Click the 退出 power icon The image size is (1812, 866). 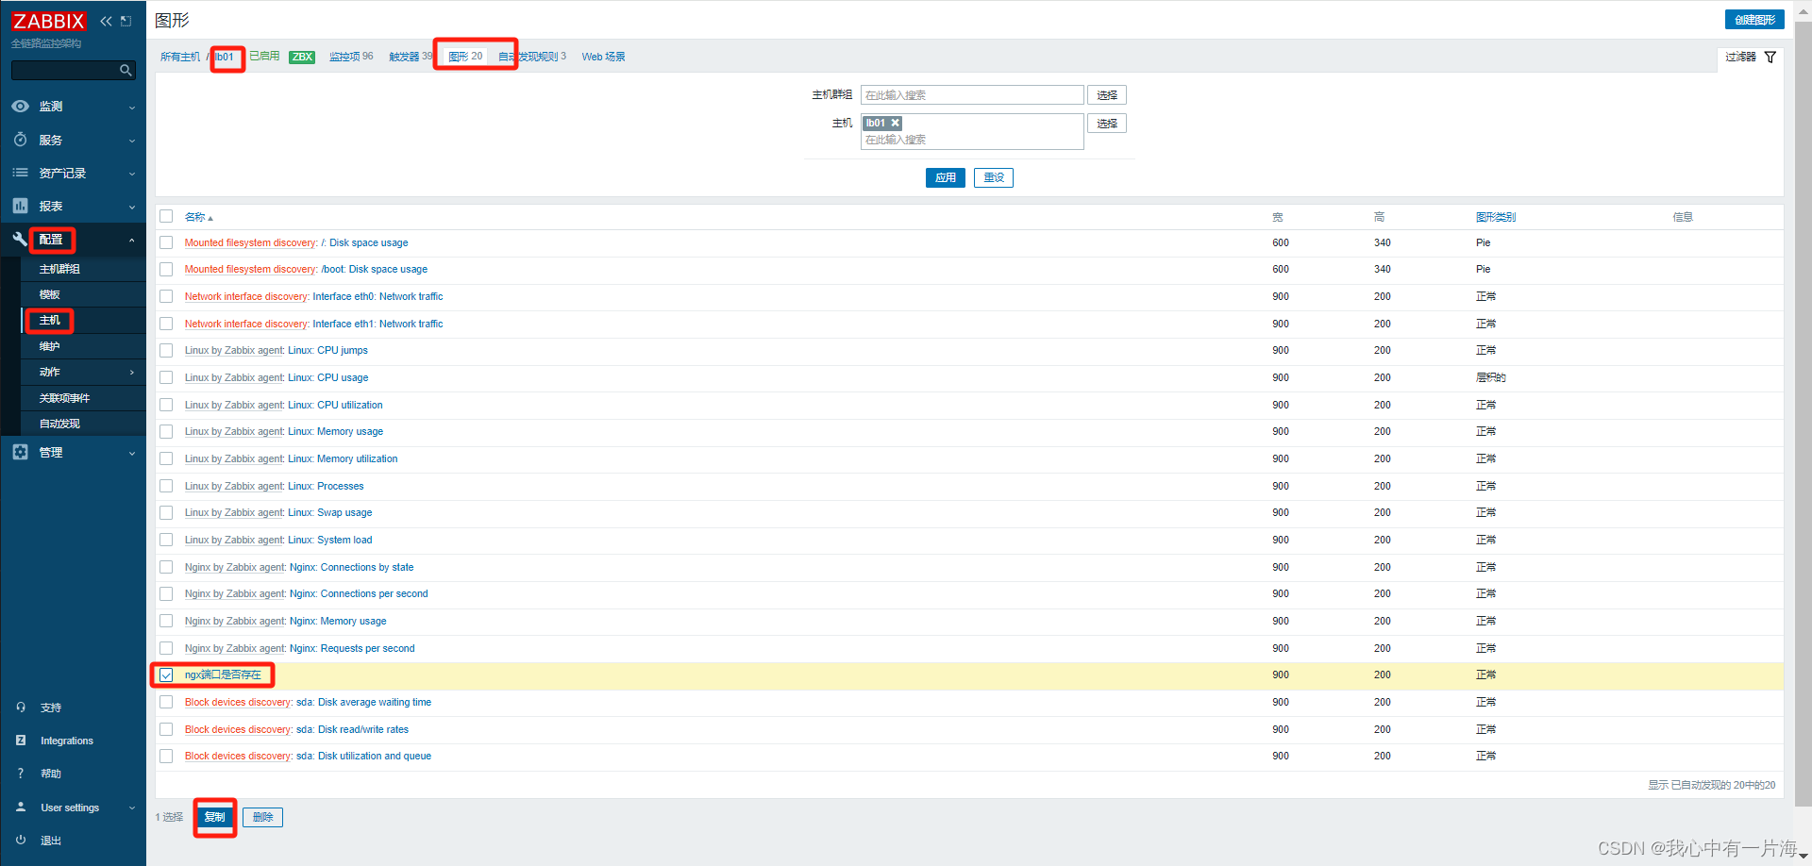click(x=21, y=841)
